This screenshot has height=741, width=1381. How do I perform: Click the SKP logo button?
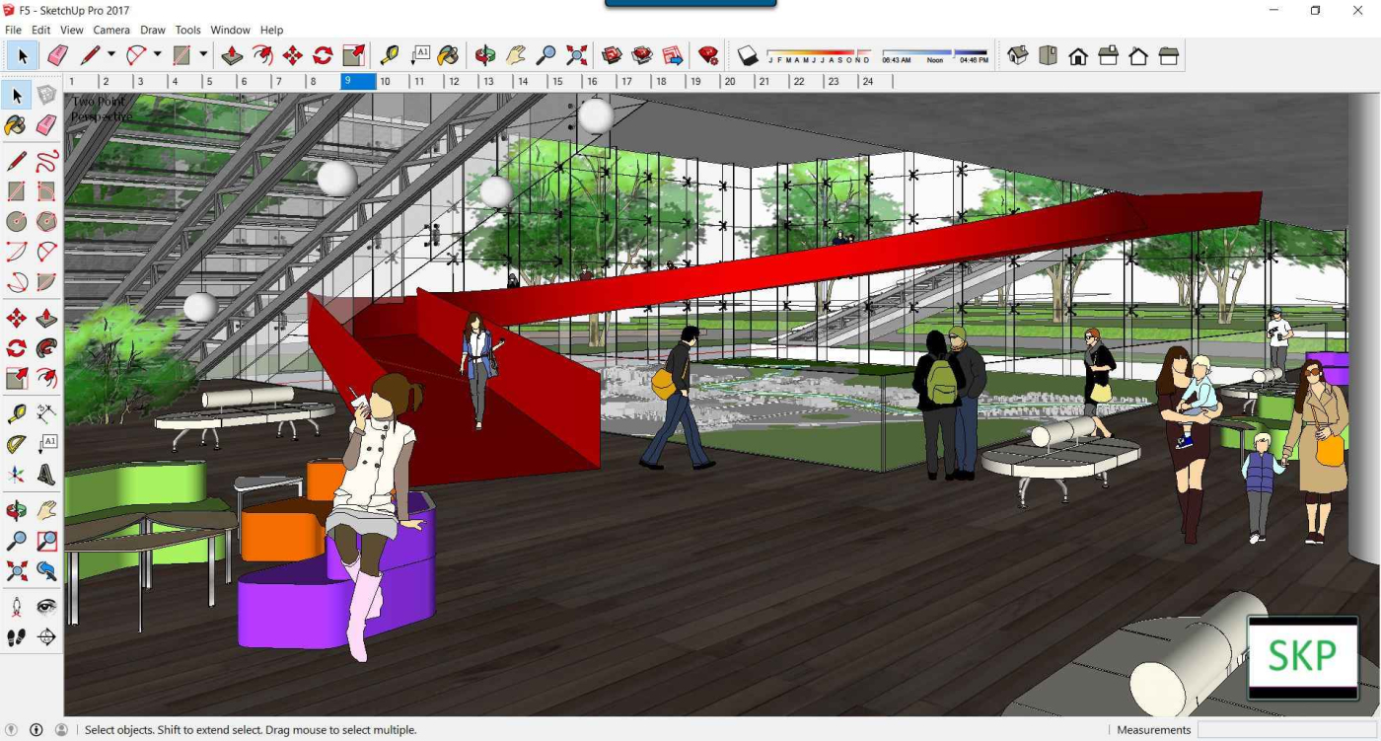click(x=1302, y=657)
